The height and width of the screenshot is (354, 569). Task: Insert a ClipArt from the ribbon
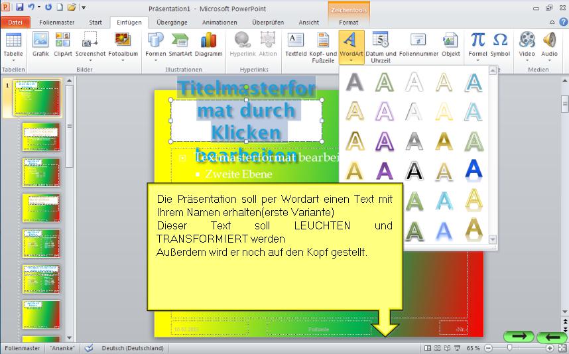tap(63, 44)
